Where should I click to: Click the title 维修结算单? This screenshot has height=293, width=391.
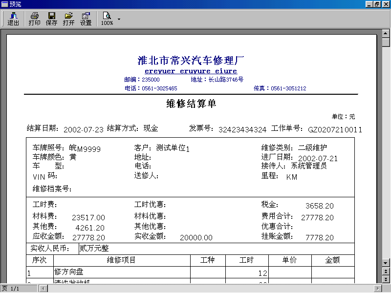191,104
